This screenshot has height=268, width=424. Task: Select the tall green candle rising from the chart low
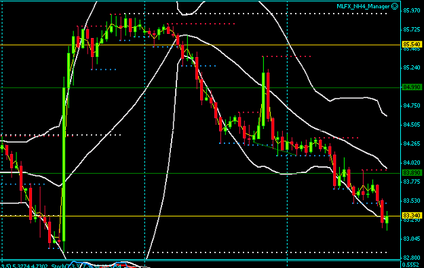64,164
